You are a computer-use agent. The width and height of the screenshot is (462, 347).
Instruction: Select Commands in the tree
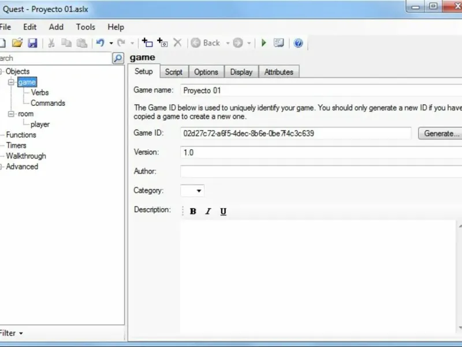point(48,104)
